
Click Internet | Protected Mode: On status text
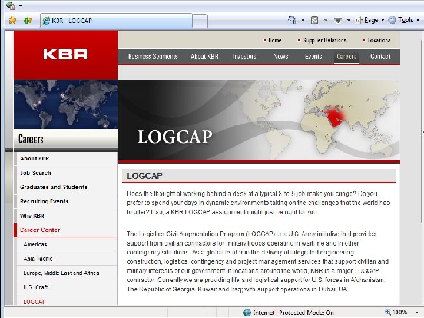coord(293,313)
